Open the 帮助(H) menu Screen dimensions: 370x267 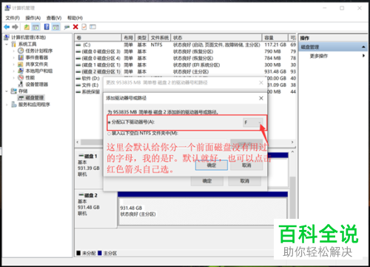tap(75, 18)
